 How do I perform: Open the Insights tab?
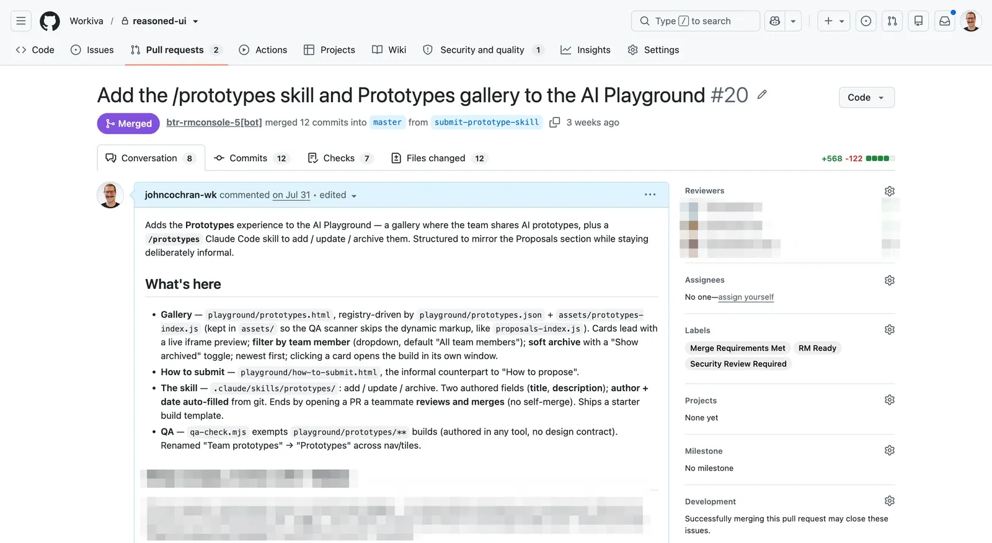pos(585,50)
